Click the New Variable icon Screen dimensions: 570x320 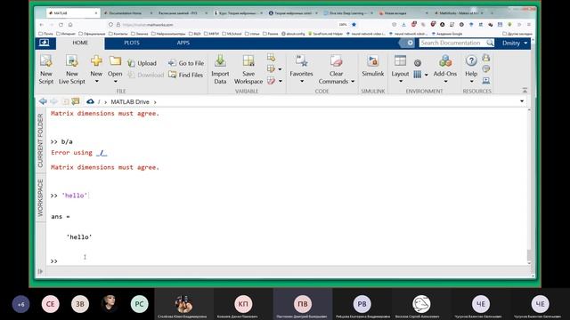271,57
